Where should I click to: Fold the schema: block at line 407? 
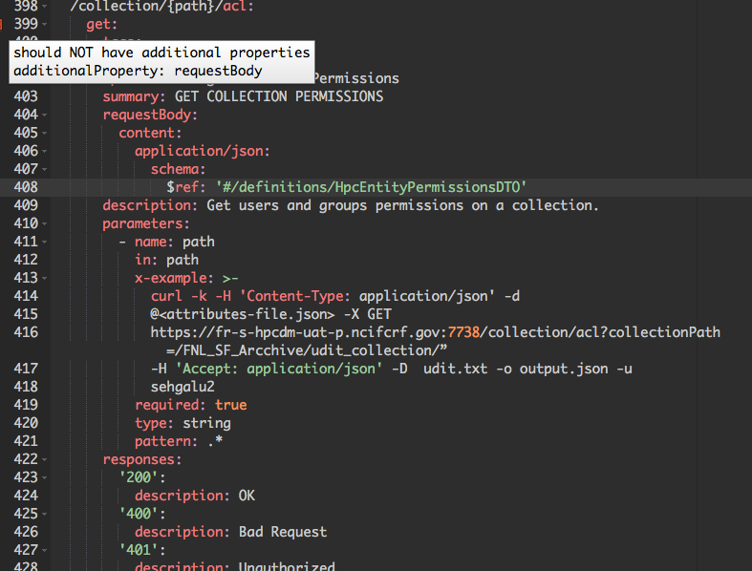(x=45, y=169)
